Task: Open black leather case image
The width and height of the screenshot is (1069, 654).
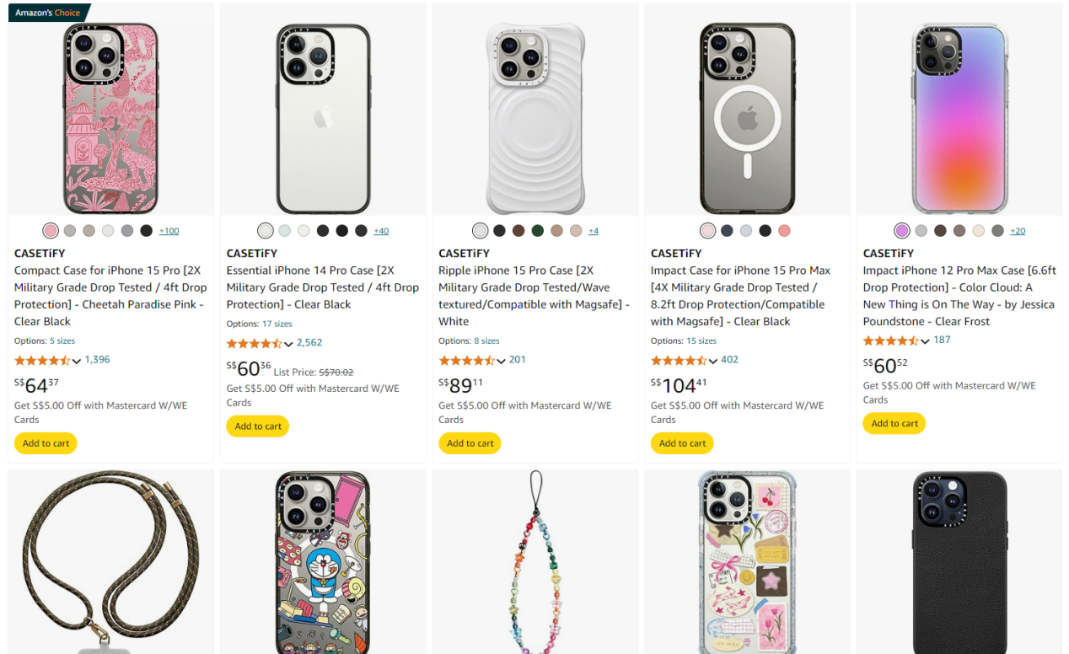Action: coord(959,560)
